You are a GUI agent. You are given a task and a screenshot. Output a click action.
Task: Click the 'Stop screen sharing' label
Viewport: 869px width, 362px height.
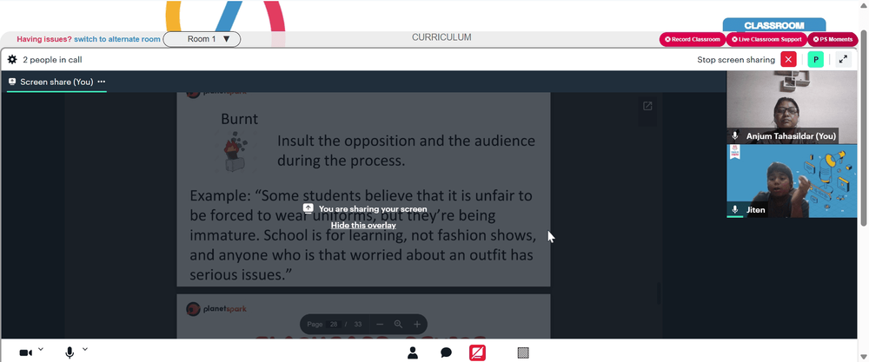pos(736,60)
